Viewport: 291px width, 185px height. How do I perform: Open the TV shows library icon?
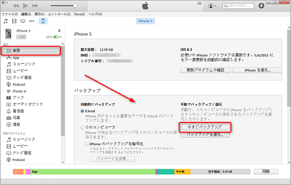pyautogui.click(x=23, y=21)
